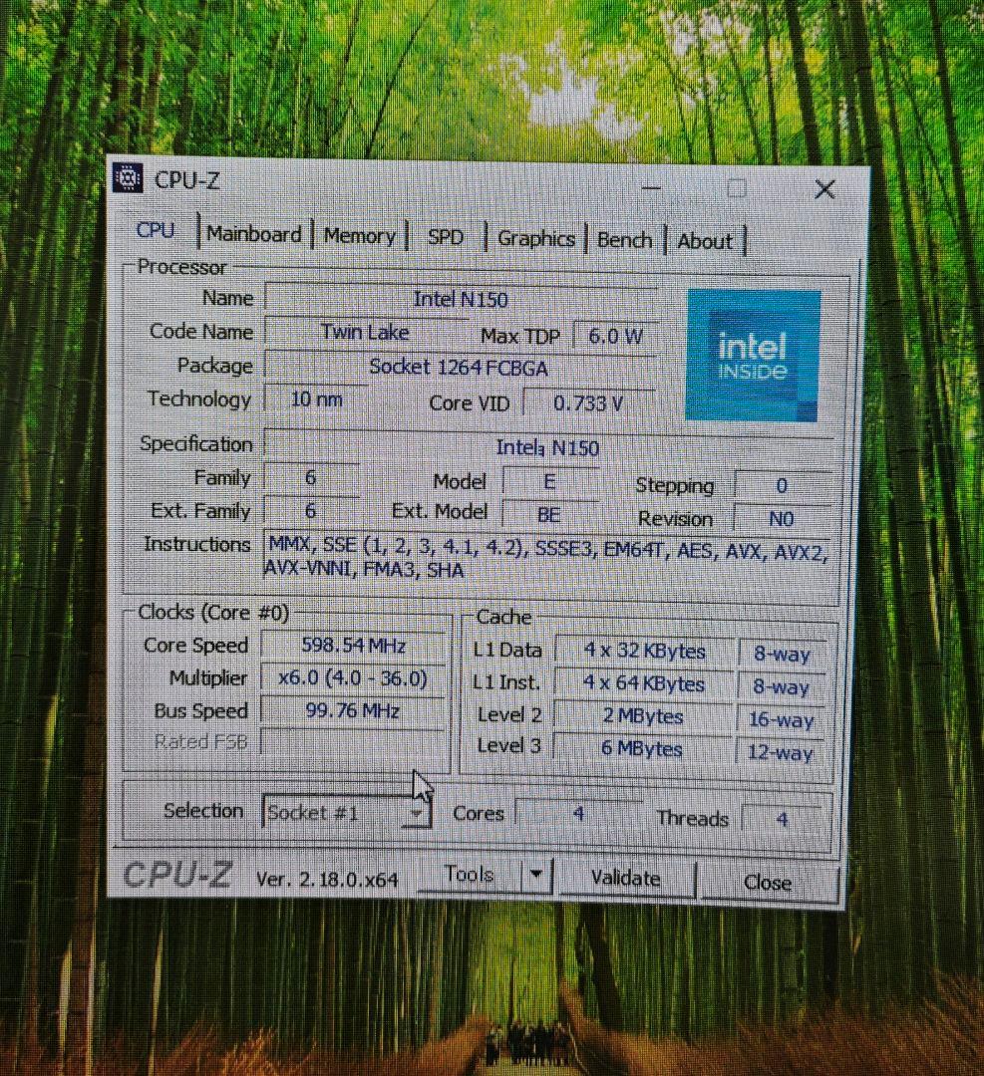Viewport: 984px width, 1076px height.
Task: Click the Validate button
Action: tap(625, 879)
